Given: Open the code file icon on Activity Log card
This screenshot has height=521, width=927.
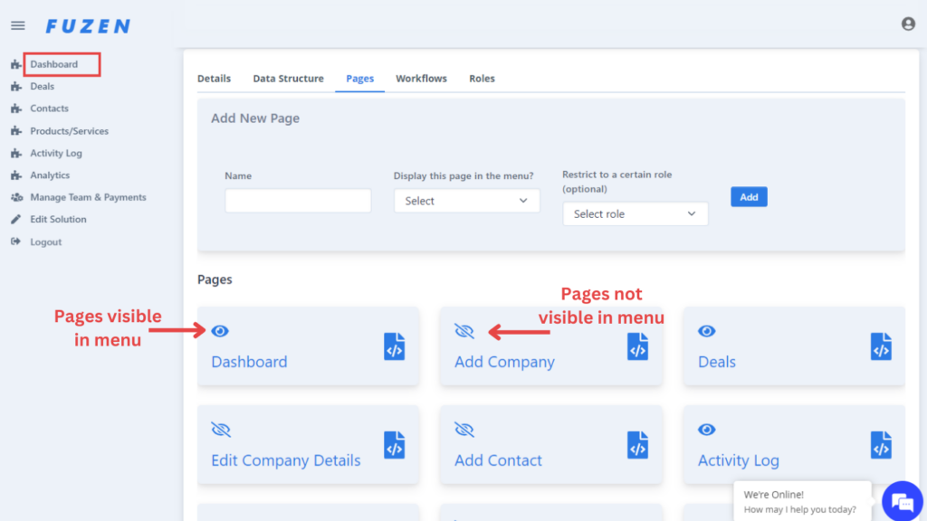Looking at the screenshot, I should tap(881, 445).
